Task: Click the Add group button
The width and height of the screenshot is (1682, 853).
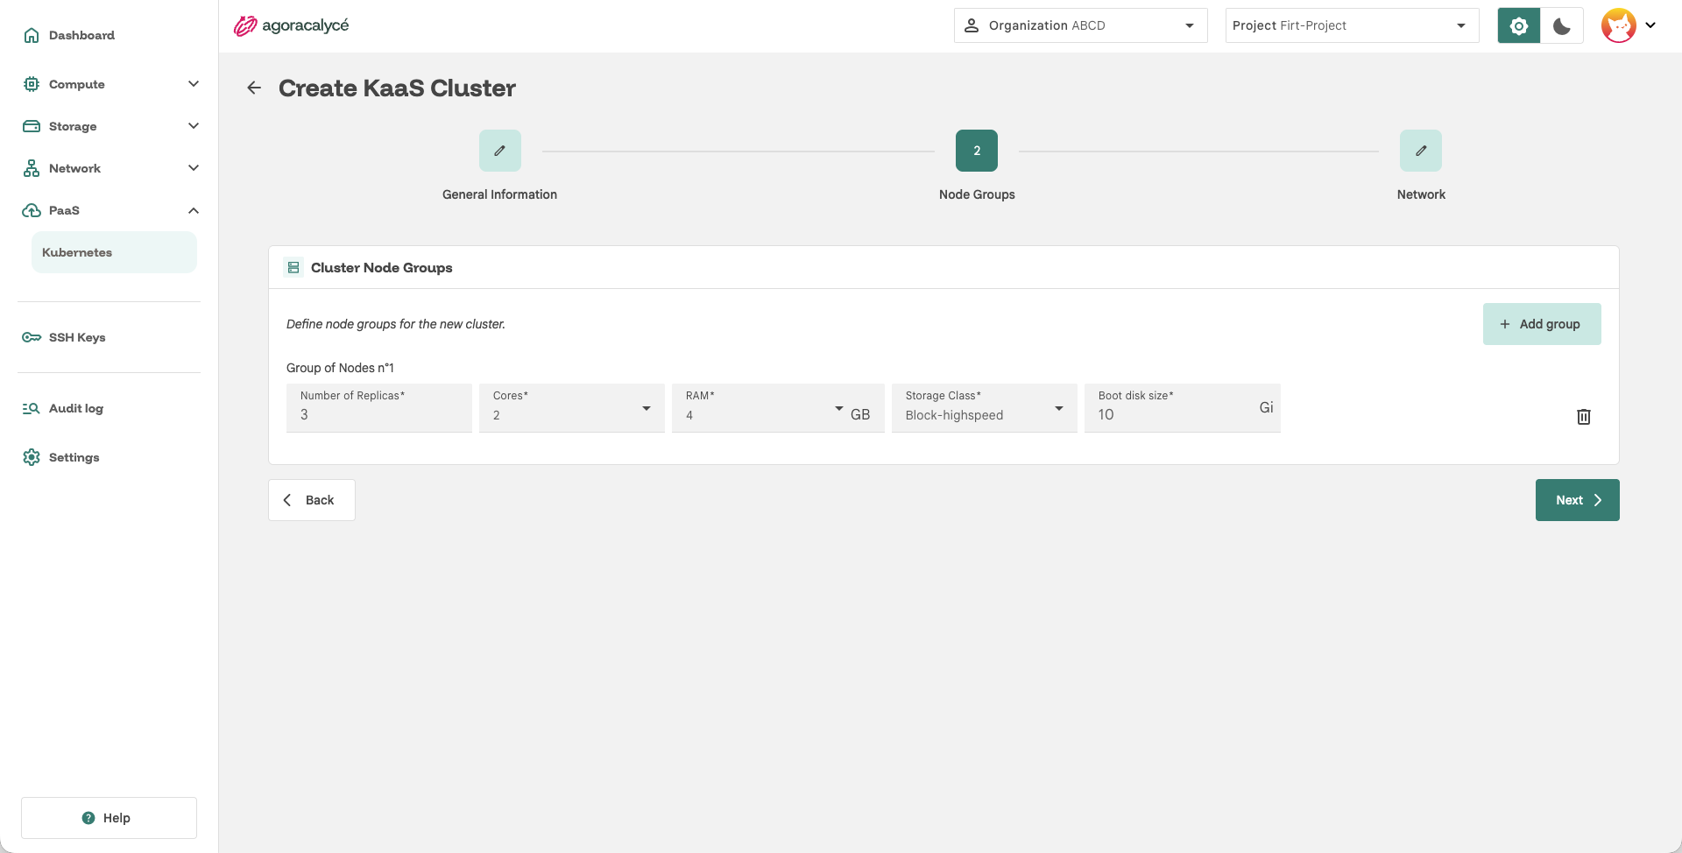Action: point(1542,324)
